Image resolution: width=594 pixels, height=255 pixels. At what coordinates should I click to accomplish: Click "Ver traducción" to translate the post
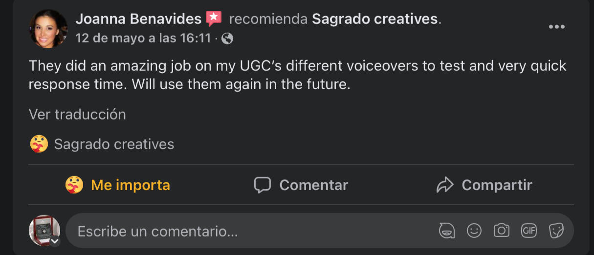(77, 115)
